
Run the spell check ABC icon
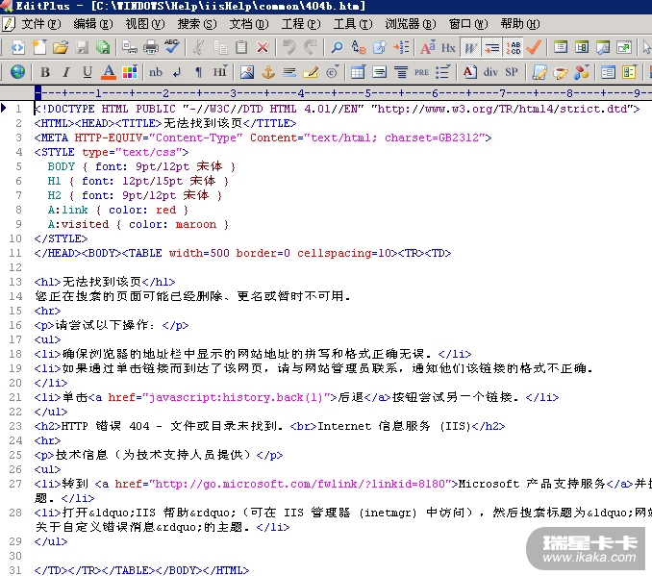[171, 47]
